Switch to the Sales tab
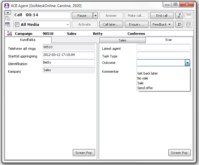 [x=122, y=40]
